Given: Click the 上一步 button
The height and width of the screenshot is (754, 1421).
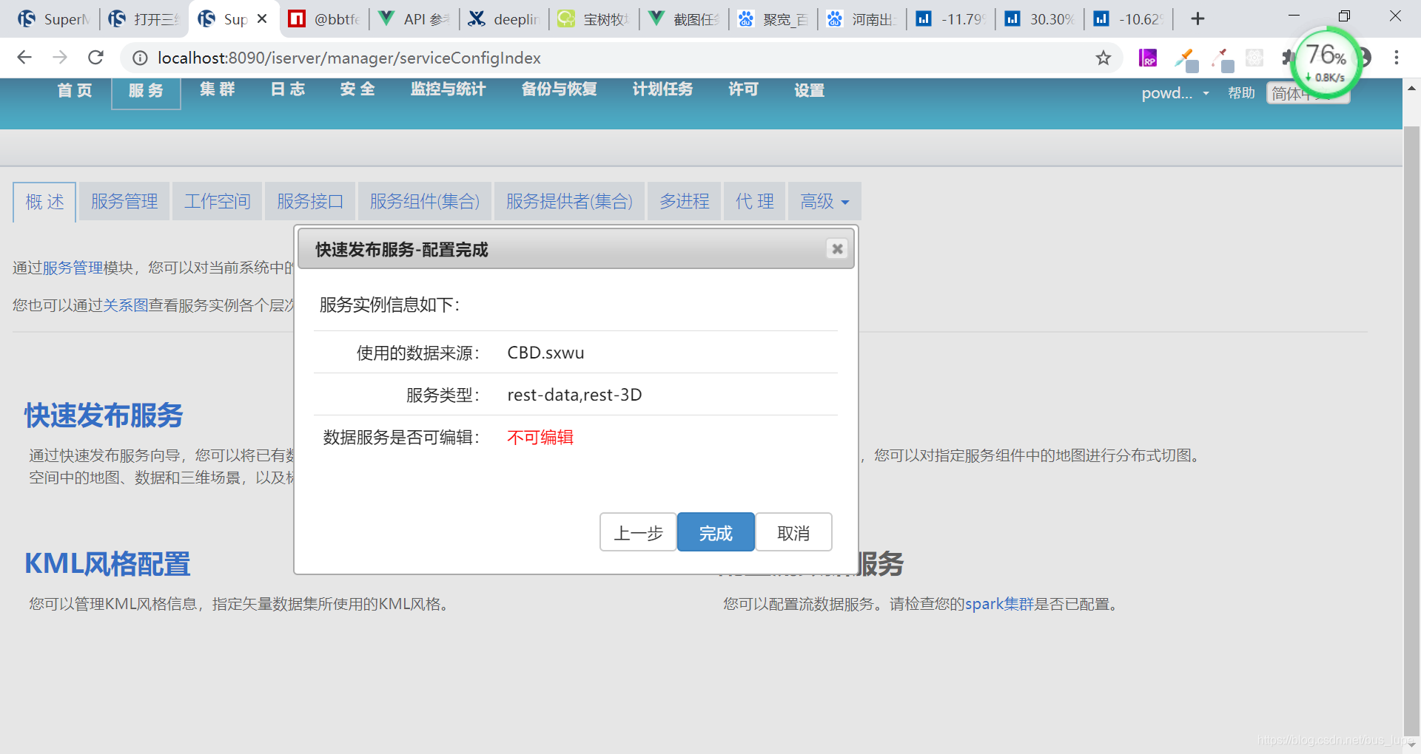Looking at the screenshot, I should coord(638,532).
